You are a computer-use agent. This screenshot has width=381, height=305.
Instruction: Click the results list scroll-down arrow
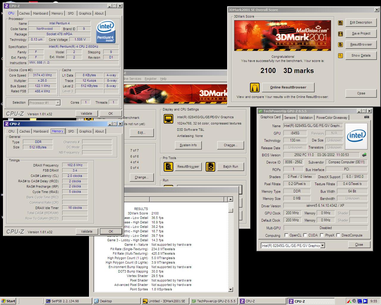coord(230,289)
